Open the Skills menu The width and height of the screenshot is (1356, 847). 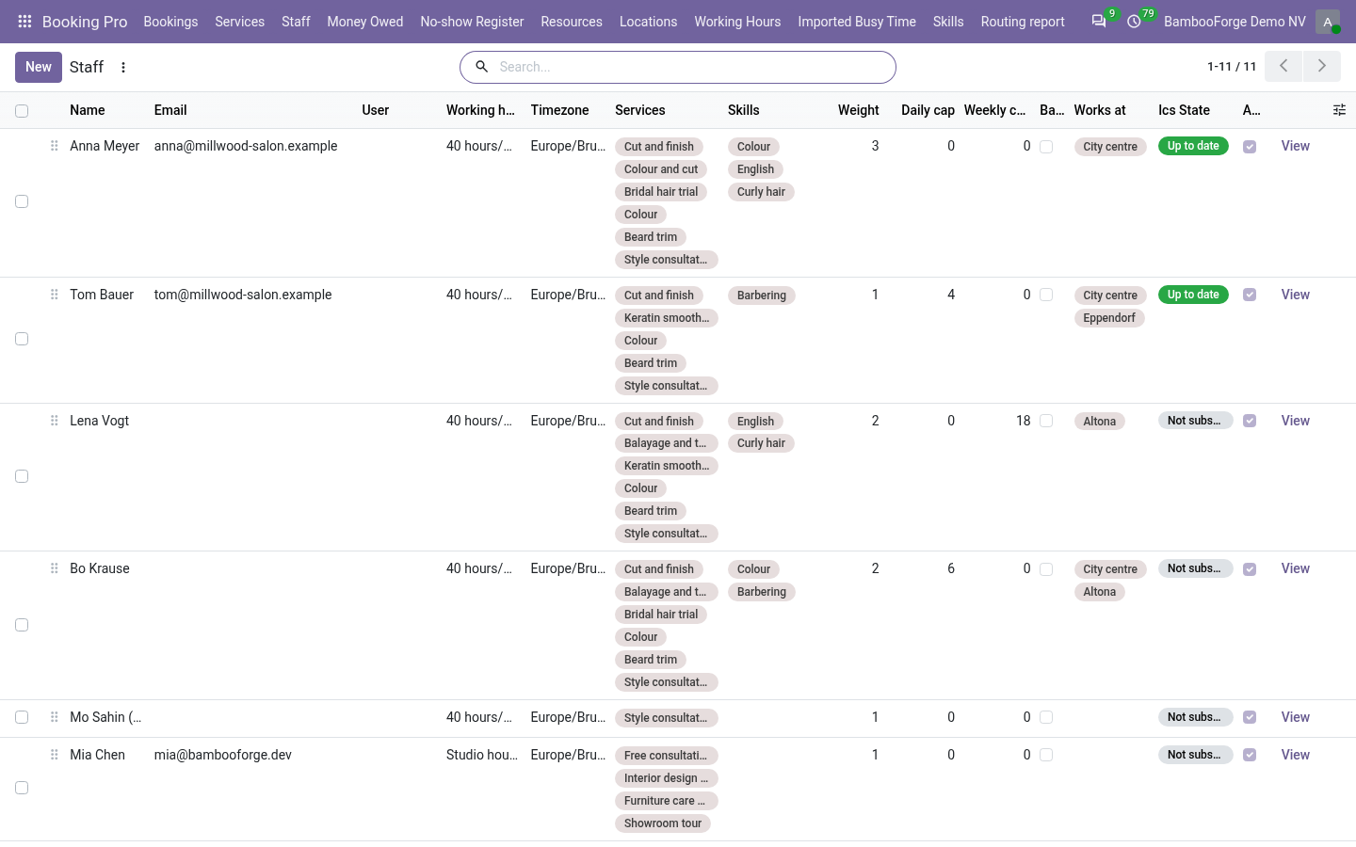click(x=948, y=22)
